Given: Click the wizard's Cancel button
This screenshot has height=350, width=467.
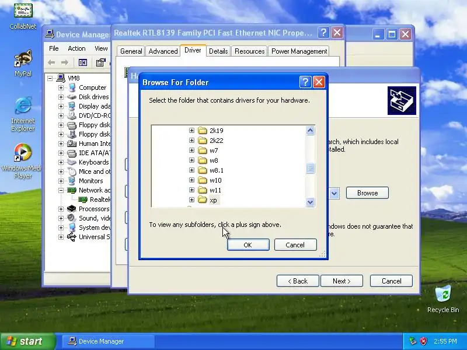Looking at the screenshot, I should coord(391,281).
